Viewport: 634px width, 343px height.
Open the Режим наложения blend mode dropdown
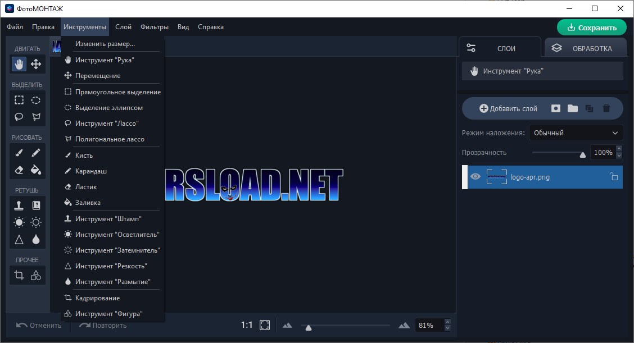[576, 132]
